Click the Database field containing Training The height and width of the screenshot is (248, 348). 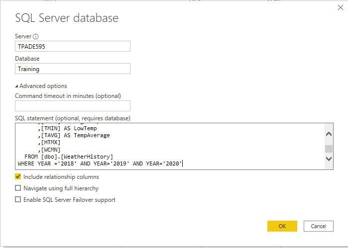(x=73, y=69)
